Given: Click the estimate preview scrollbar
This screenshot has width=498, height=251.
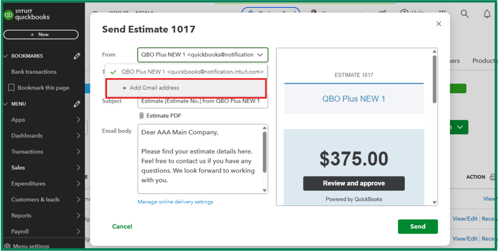Looking at the screenshot, I should click(x=435, y=80).
